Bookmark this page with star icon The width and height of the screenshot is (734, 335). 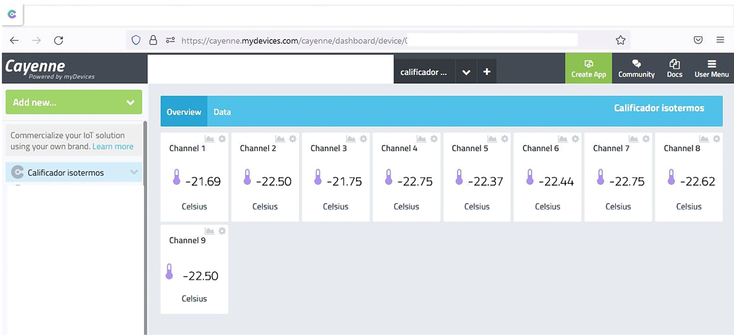point(620,41)
